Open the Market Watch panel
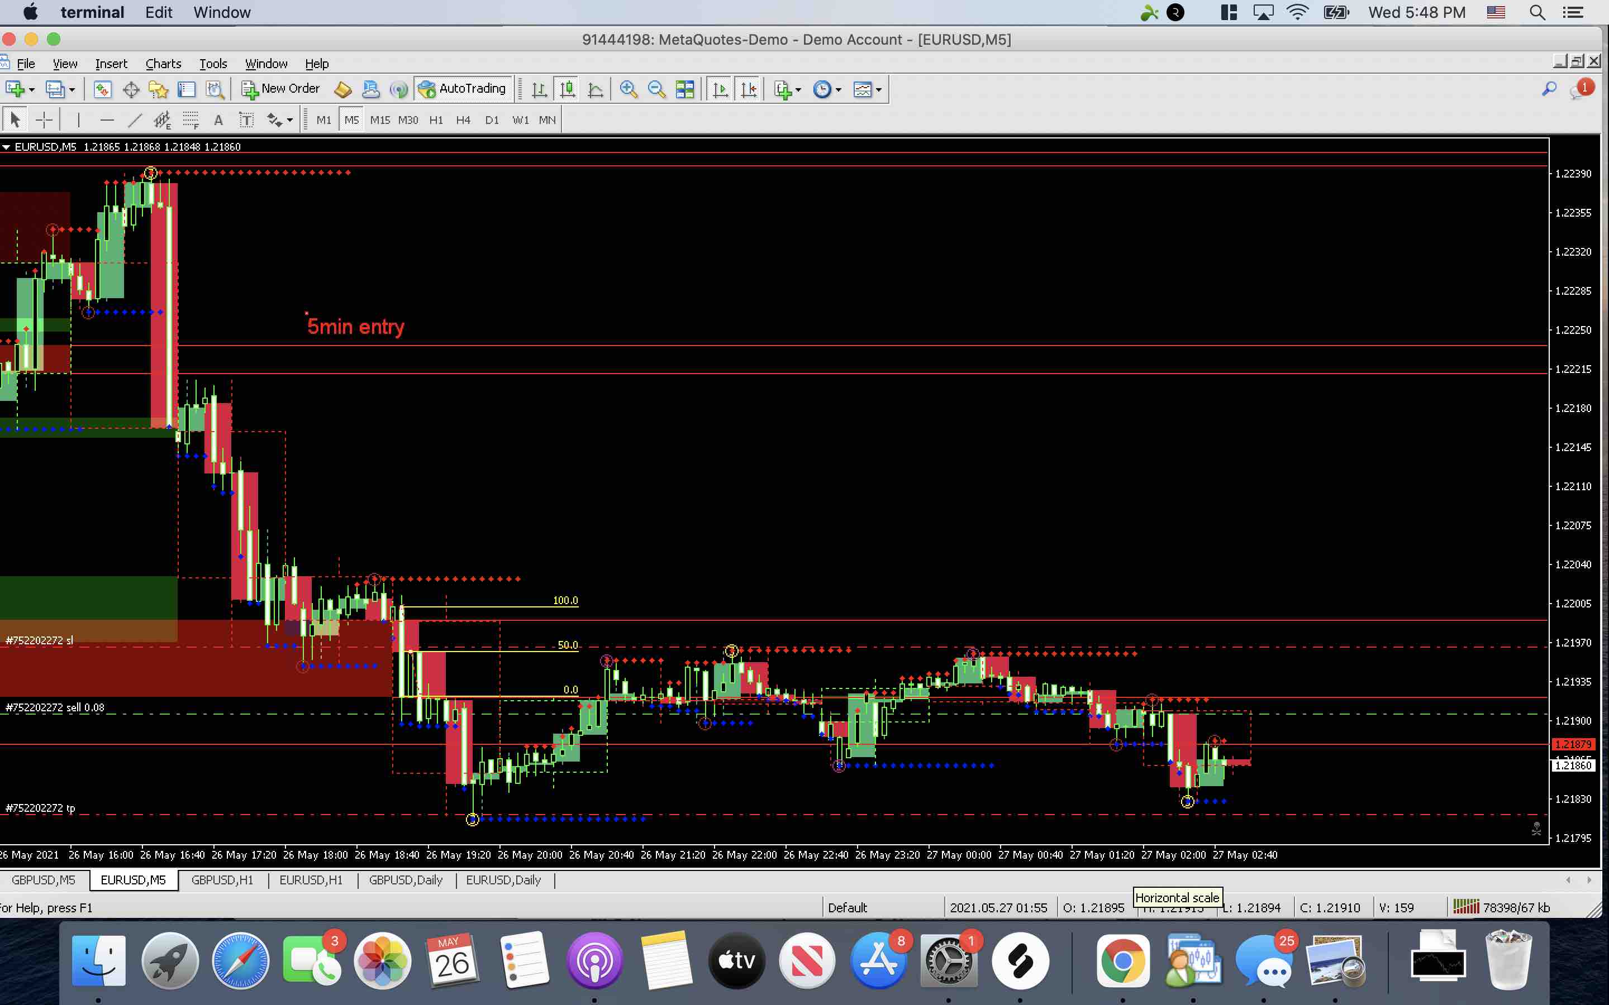This screenshot has height=1005, width=1609. [x=101, y=88]
